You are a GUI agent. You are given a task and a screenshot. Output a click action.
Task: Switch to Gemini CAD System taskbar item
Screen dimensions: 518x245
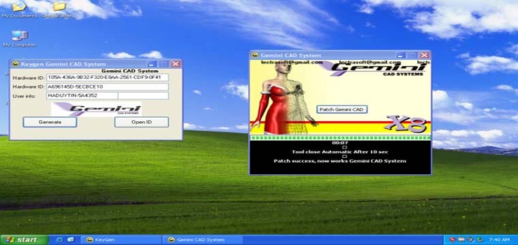pyautogui.click(x=202, y=240)
